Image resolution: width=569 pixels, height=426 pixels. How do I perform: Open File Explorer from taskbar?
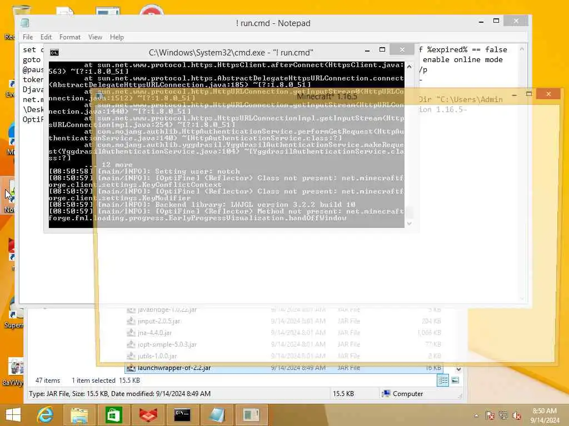point(79,415)
